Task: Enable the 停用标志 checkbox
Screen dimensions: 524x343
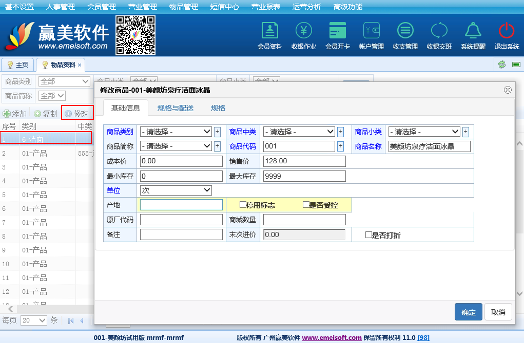Action: pyautogui.click(x=243, y=205)
